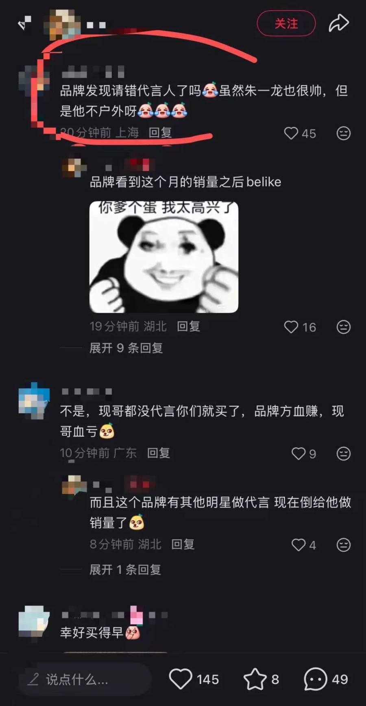Open the emoji reaction icon beside 16 likes
This screenshot has width=366, height=706.
[x=344, y=327]
